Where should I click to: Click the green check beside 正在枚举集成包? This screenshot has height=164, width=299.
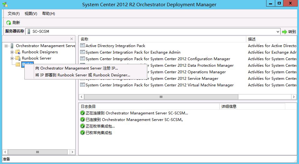tap(83, 126)
